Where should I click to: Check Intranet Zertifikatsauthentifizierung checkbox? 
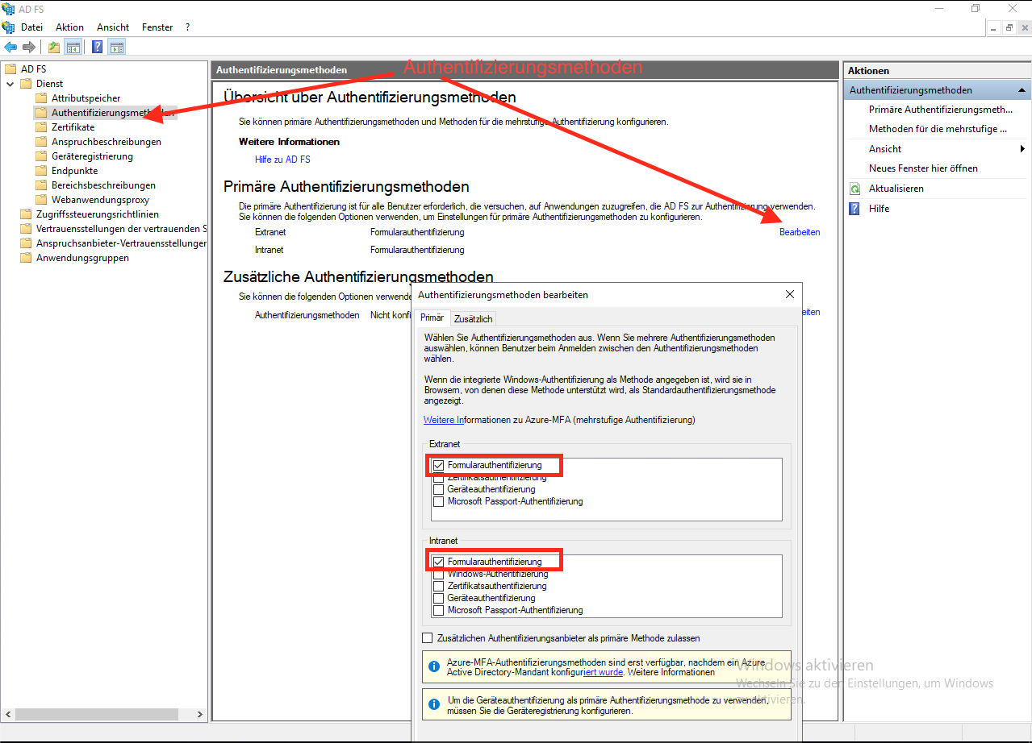(x=439, y=586)
